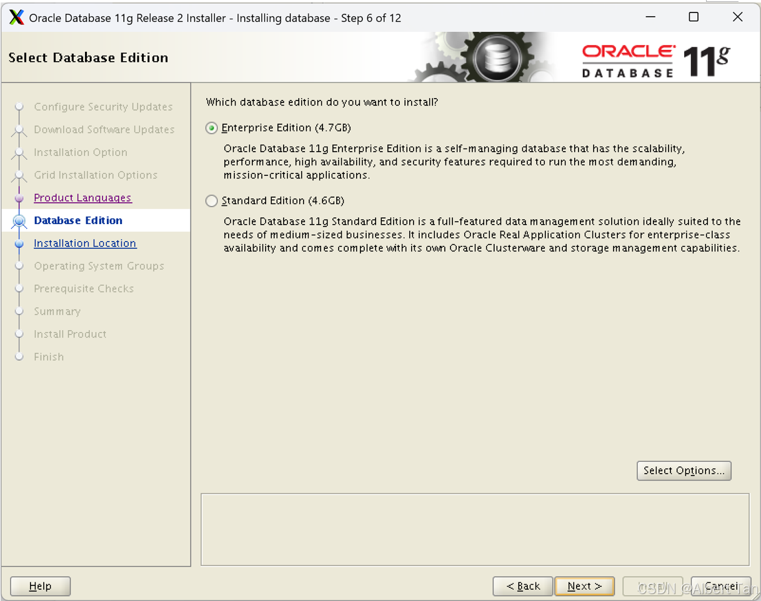The width and height of the screenshot is (761, 601).
Task: Maximize the installer window
Action: (x=694, y=17)
